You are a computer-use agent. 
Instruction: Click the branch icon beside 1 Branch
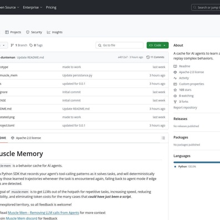(12, 45)
